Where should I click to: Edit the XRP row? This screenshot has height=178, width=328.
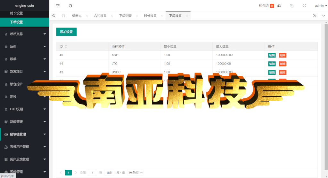tap(272, 55)
